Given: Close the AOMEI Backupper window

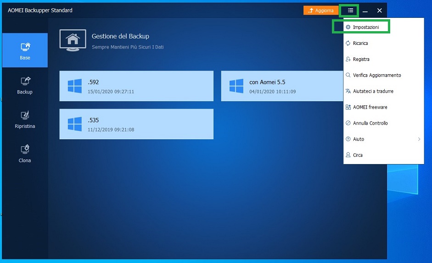Looking at the screenshot, I should click(379, 11).
